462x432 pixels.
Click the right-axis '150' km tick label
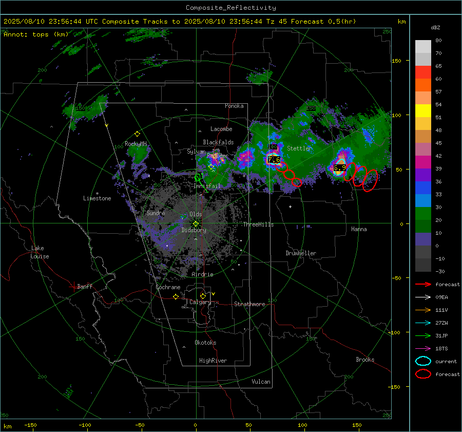(396, 61)
